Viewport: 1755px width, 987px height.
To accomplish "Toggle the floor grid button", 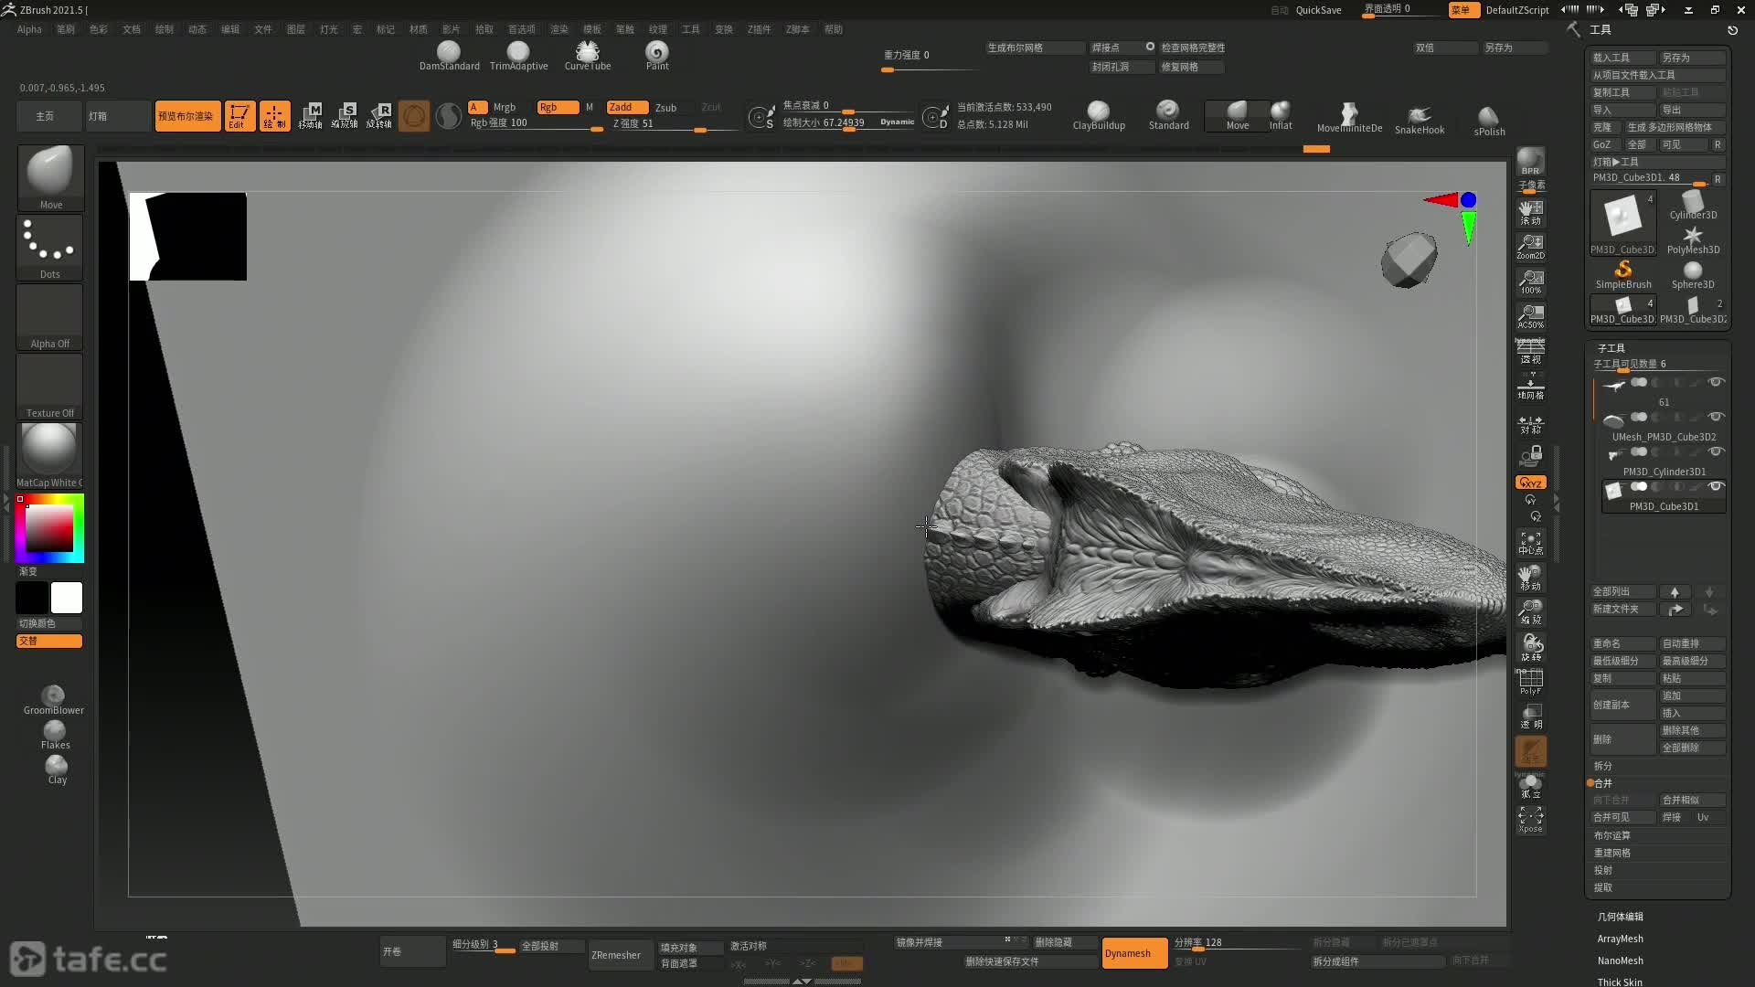I will (1530, 386).
